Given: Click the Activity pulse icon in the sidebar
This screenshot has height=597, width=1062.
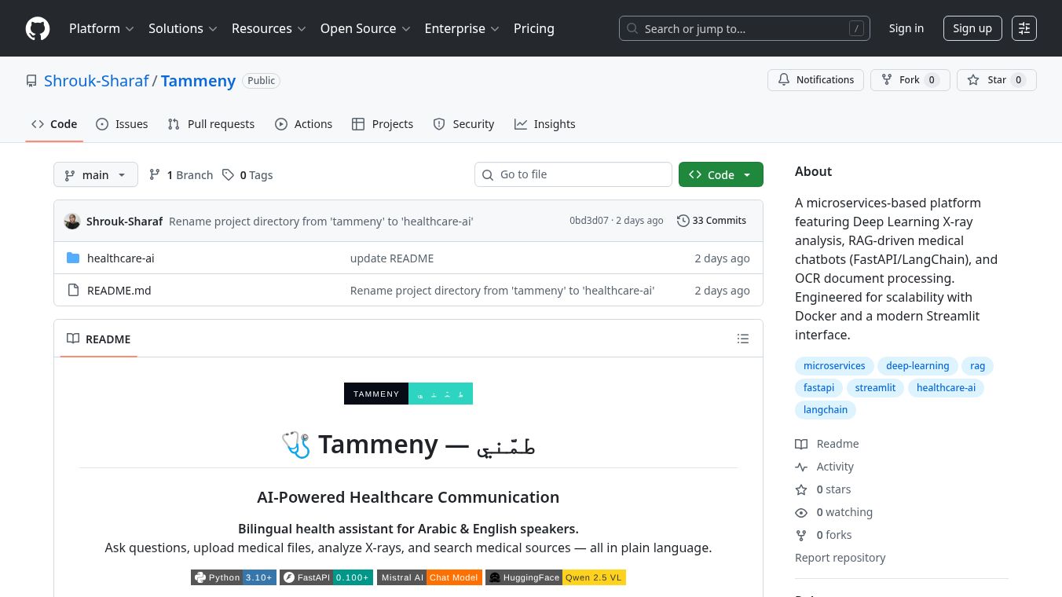Looking at the screenshot, I should tap(801, 467).
